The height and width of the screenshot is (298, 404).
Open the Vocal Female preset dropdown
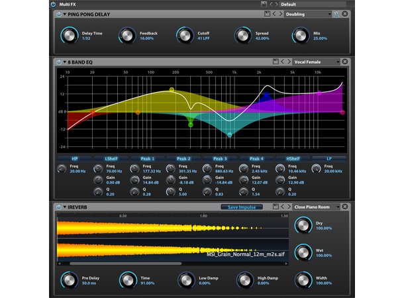[317, 62]
